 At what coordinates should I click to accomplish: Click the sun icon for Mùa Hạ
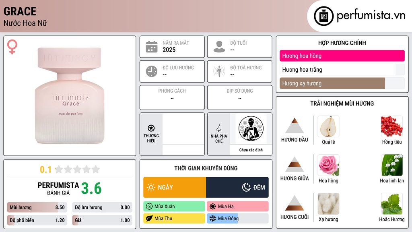click(x=213, y=207)
